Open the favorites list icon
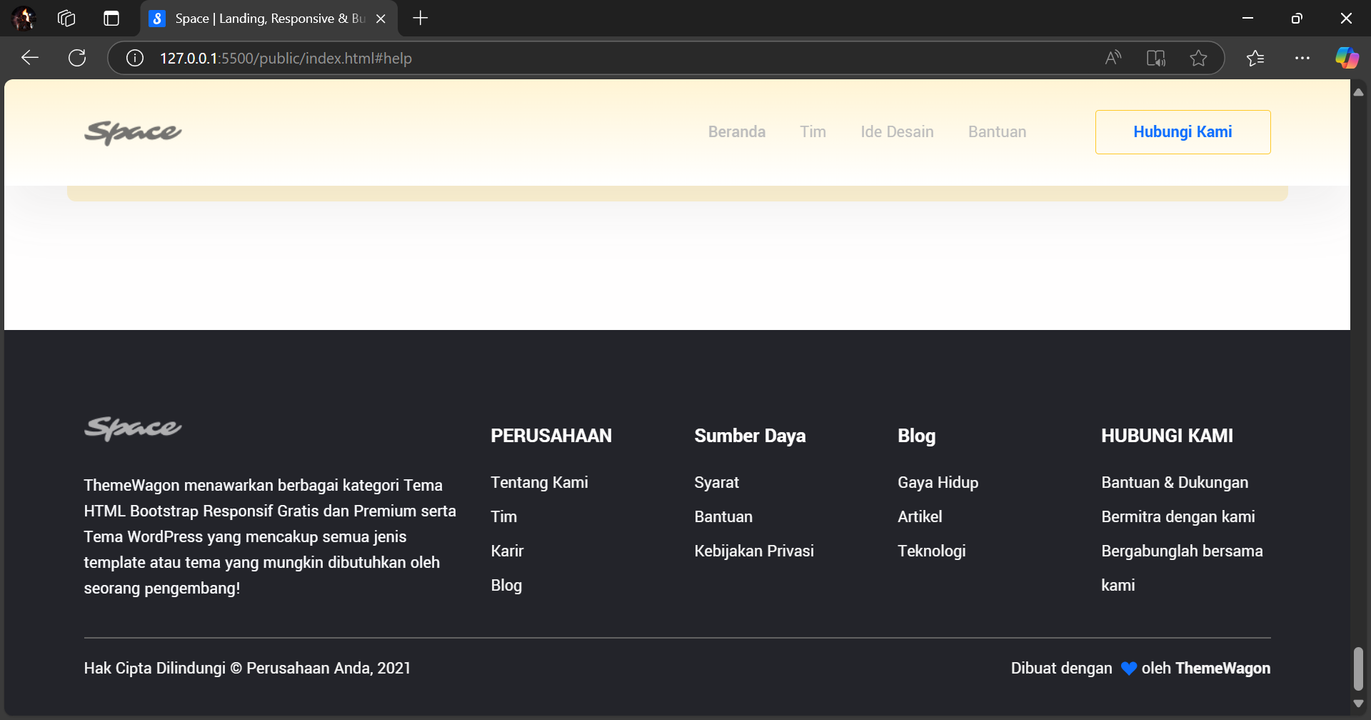 [x=1255, y=58]
